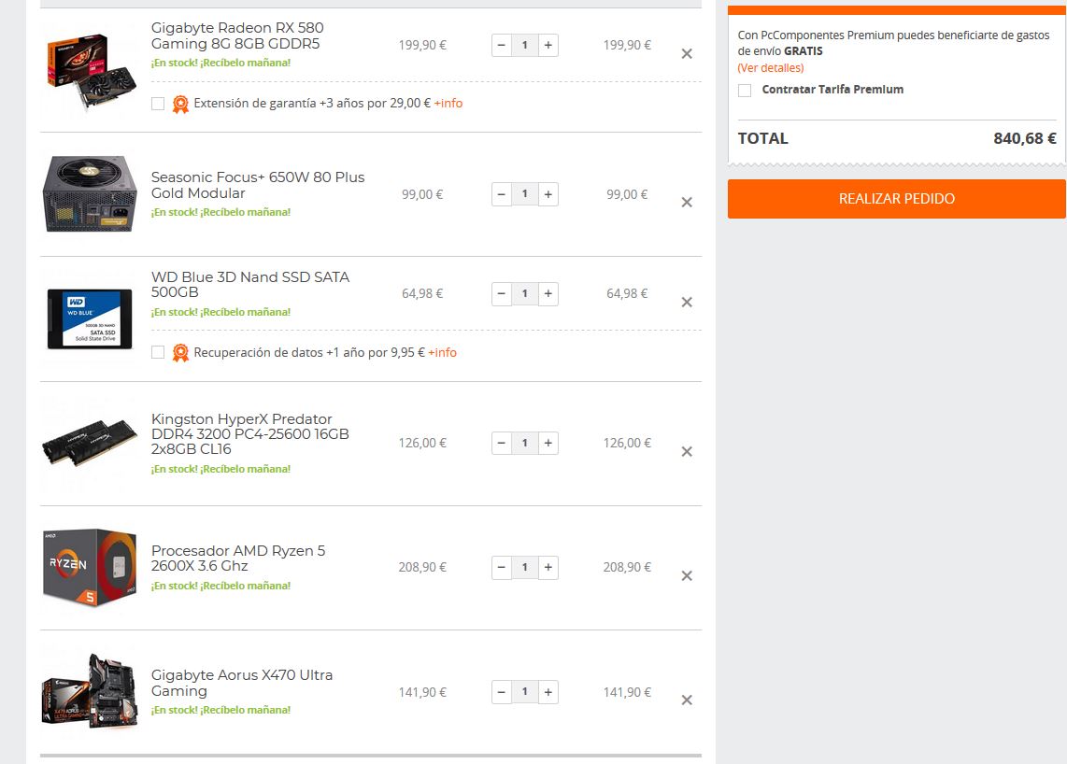Image resolution: width=1067 pixels, height=764 pixels.
Task: Click quantity field of WD Blue SSD
Action: (x=525, y=294)
